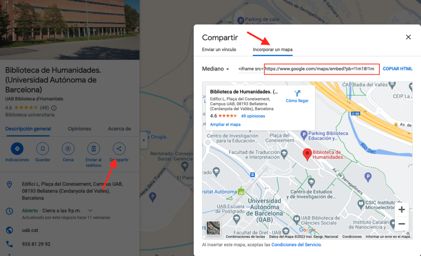The image size is (421, 256).
Task: Click the satellite view thumbnail
Action: tap(213, 228)
